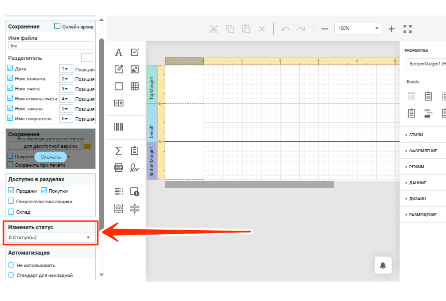The width and height of the screenshot is (446, 301).
Task: Open notifications bell
Action: [383, 265]
